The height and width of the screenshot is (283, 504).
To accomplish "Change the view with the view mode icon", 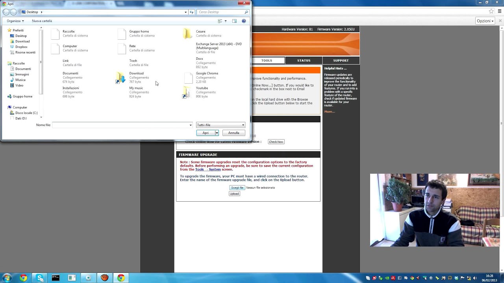I will (x=220, y=21).
